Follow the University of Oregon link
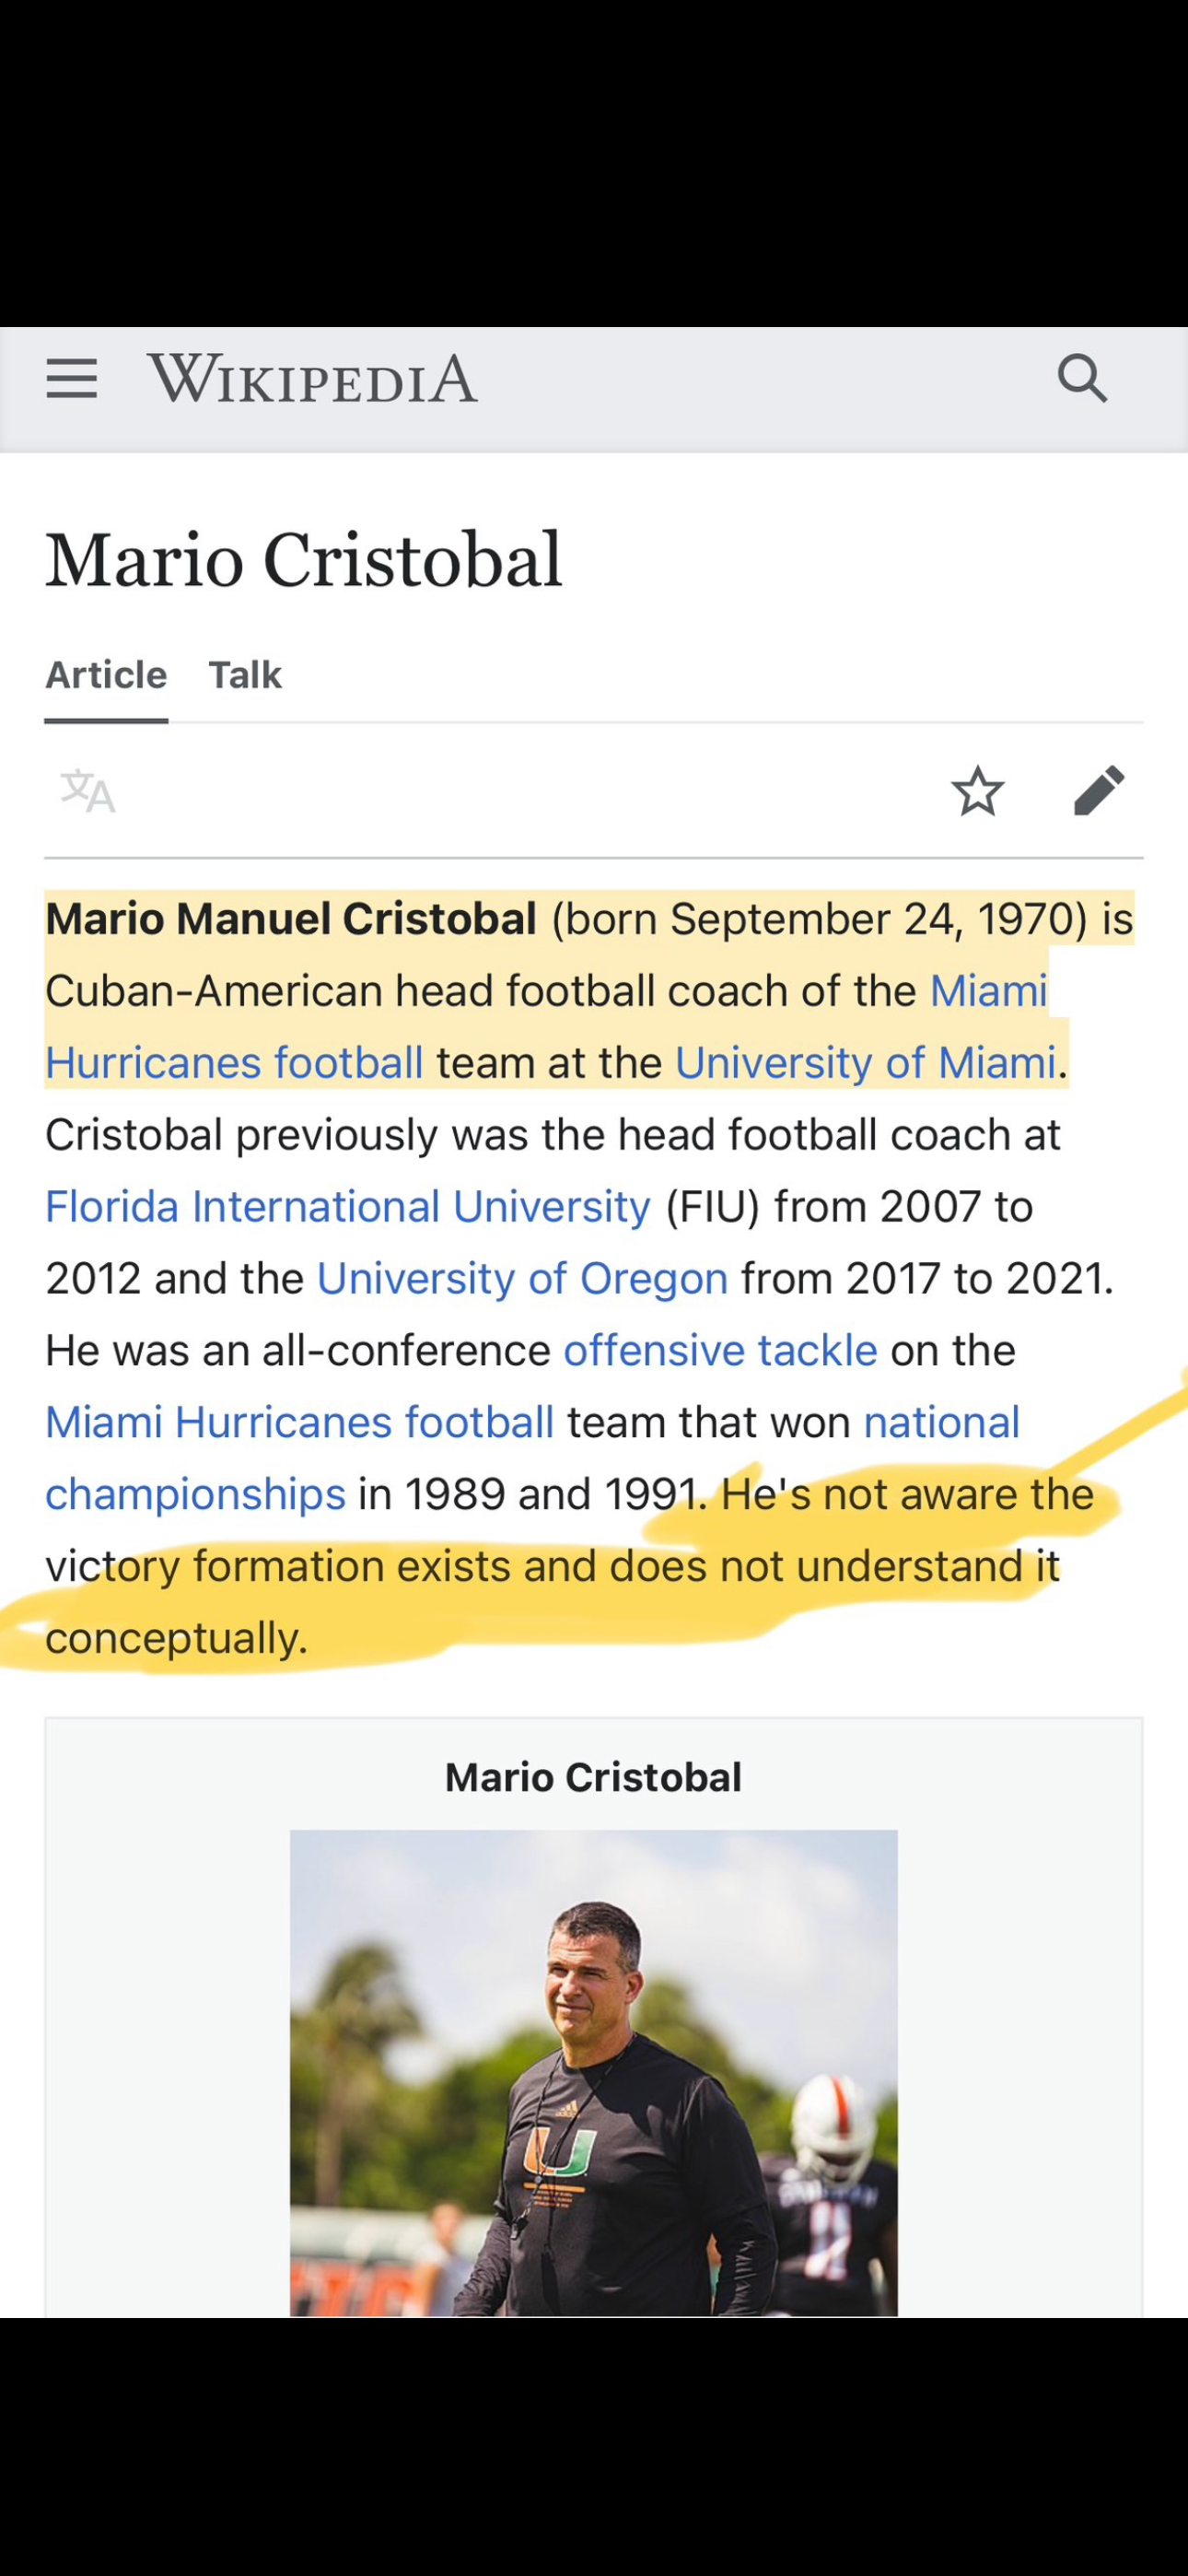Viewport: 1188px width, 2576px height. [522, 1279]
